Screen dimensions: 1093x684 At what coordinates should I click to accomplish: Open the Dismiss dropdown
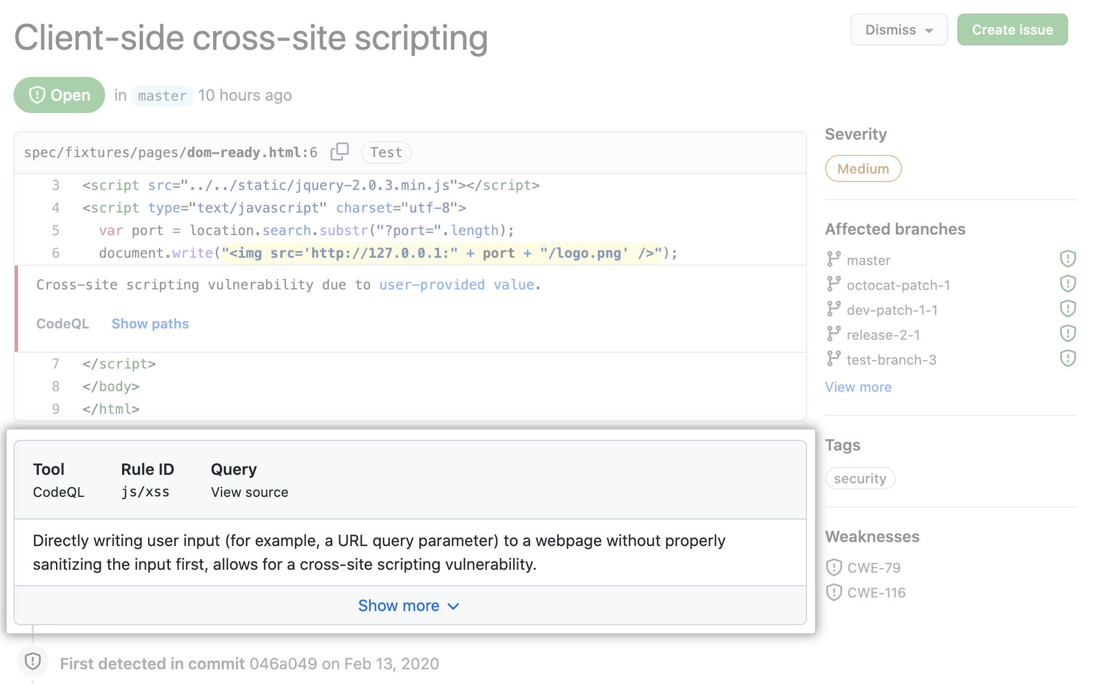pyautogui.click(x=899, y=29)
